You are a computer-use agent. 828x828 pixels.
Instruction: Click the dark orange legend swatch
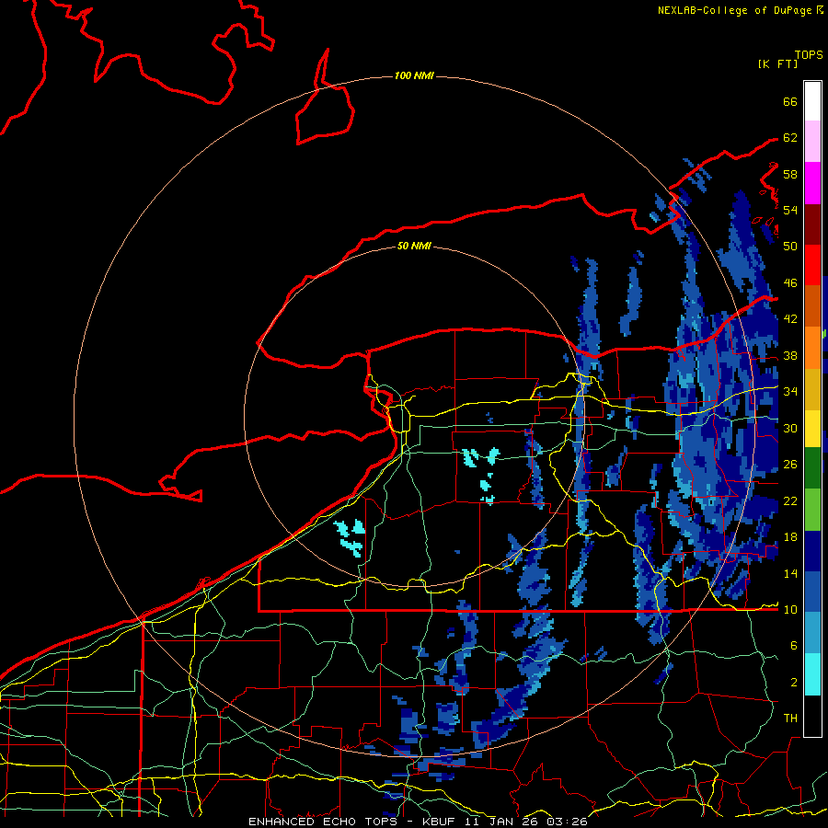pos(812,305)
